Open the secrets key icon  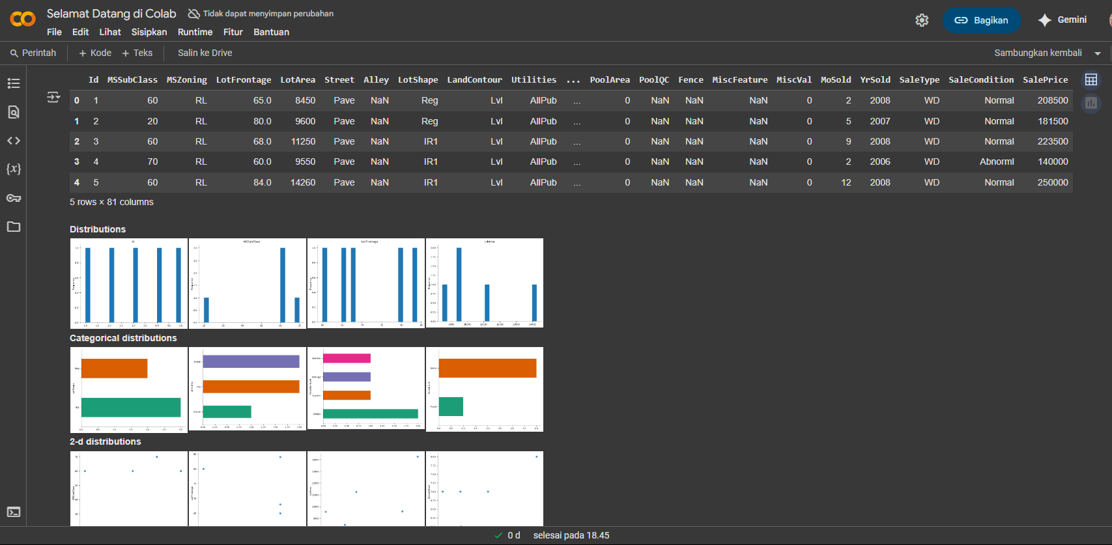click(14, 198)
